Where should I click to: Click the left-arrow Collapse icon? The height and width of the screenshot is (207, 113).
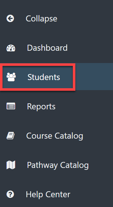pos(10,18)
